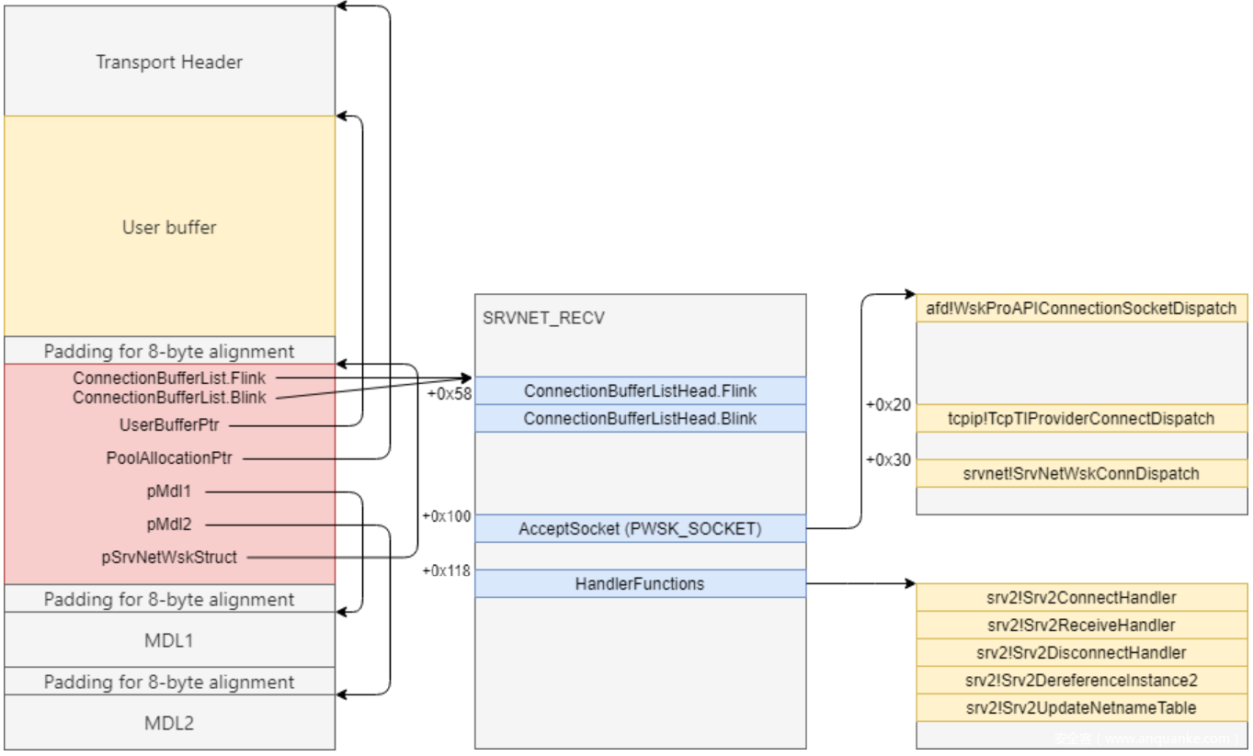Click the MDL1 block

(169, 640)
